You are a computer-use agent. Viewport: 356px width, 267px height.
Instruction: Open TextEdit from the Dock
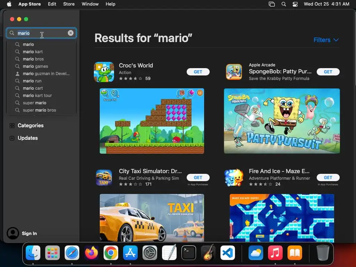169,253
